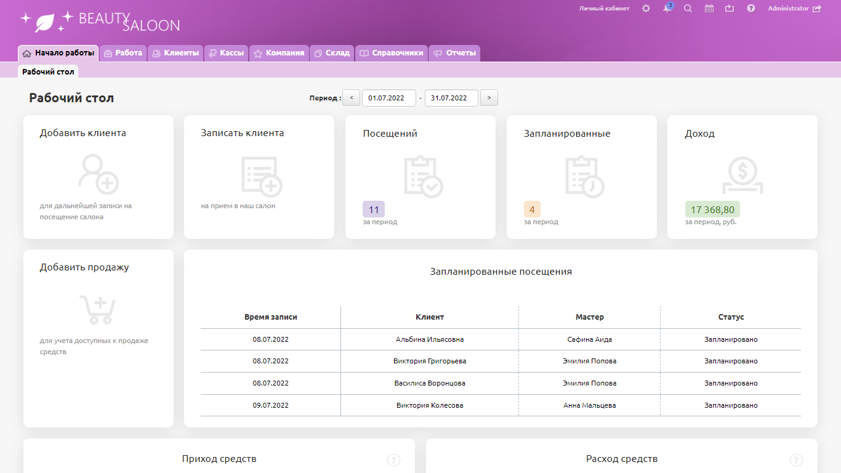Viewport: 841px width, 473px height.
Task: Switch to the Клиенты tab
Action: click(x=175, y=53)
